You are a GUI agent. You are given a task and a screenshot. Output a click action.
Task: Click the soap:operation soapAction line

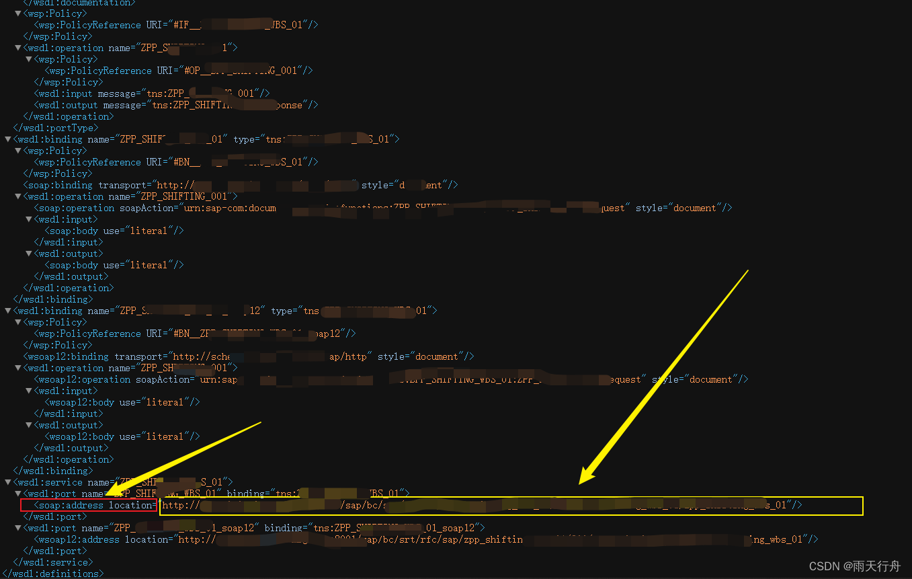point(383,208)
